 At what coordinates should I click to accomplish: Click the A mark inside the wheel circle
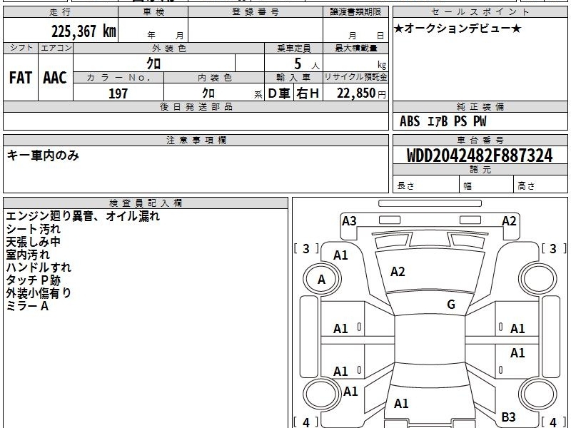tap(321, 279)
